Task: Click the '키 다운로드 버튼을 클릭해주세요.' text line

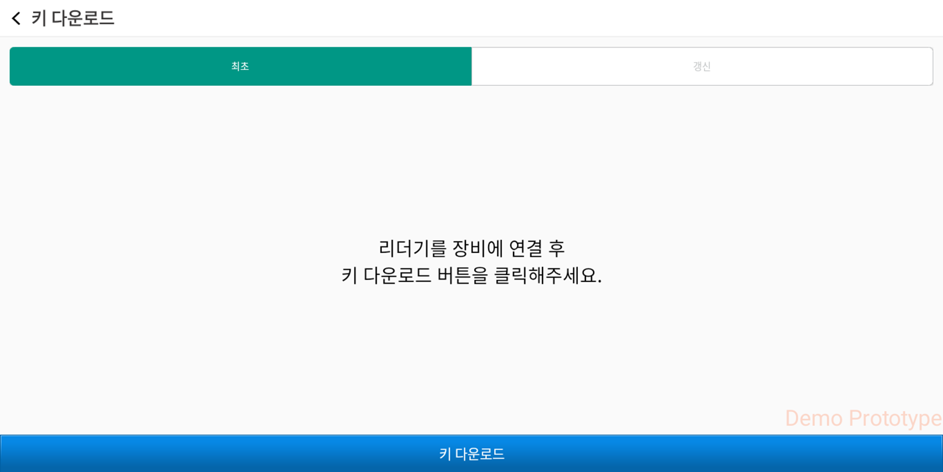Action: click(x=471, y=275)
